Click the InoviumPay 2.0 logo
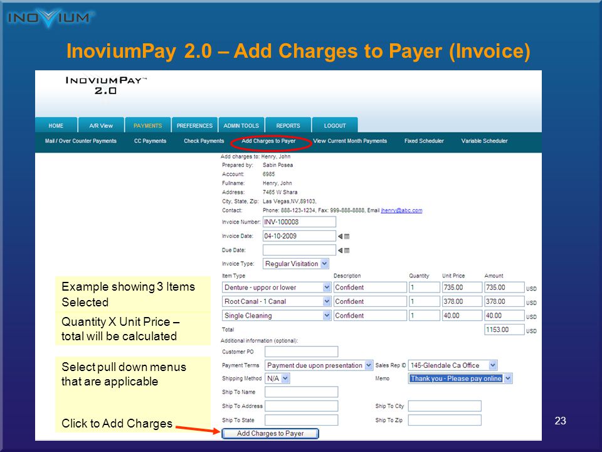 point(106,85)
